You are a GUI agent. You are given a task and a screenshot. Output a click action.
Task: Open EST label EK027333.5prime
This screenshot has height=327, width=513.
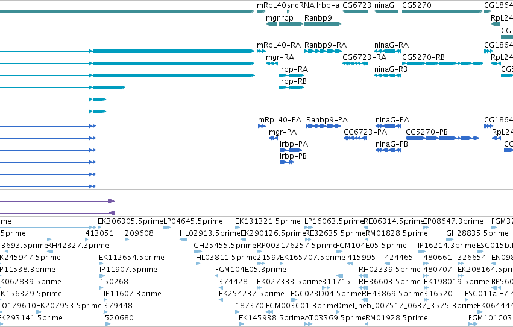[289, 282]
